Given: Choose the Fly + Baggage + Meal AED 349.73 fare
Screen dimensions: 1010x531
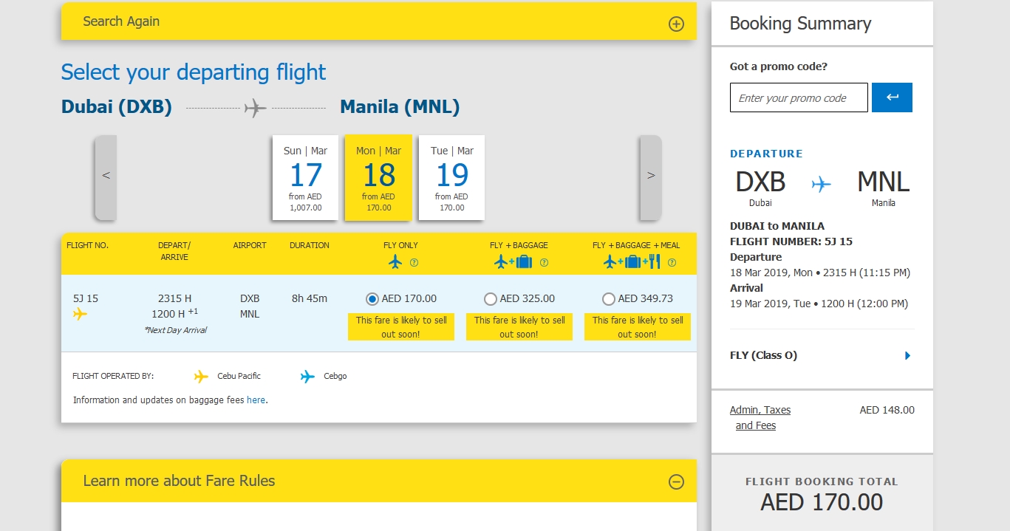Looking at the screenshot, I should point(609,299).
